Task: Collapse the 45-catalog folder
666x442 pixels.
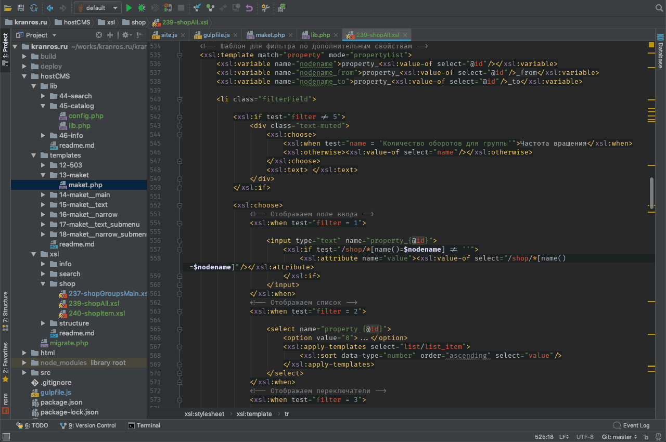Action: 43,106
